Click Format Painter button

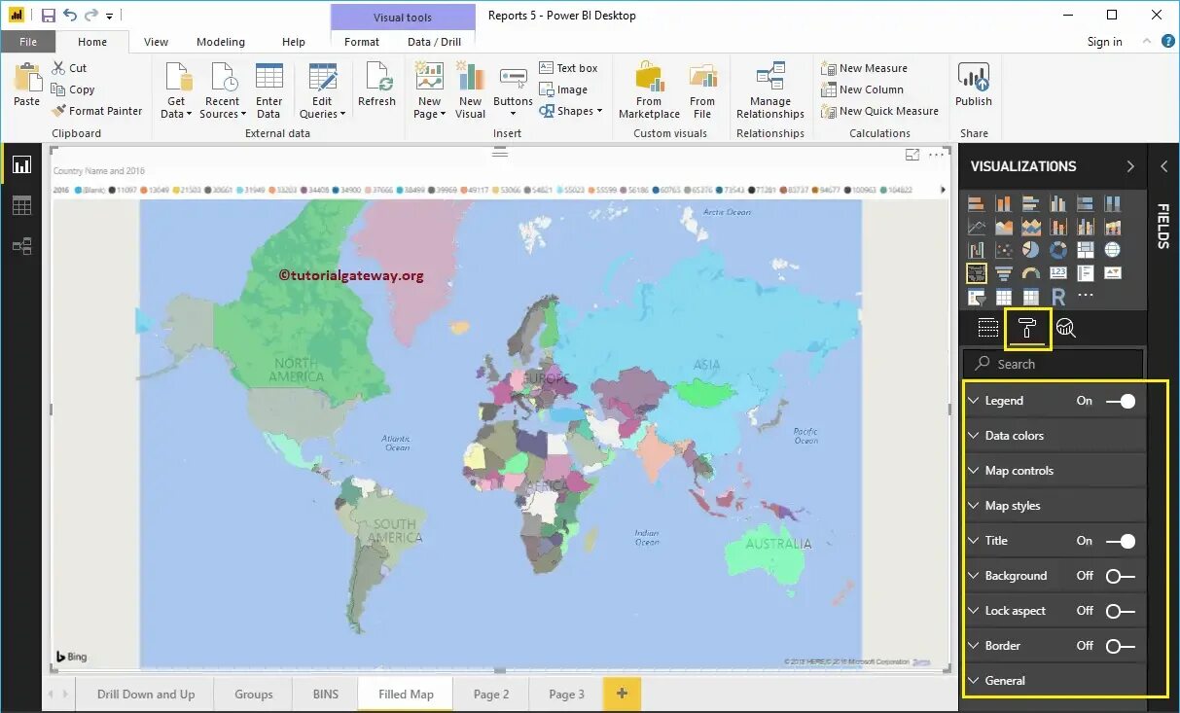tap(96, 111)
